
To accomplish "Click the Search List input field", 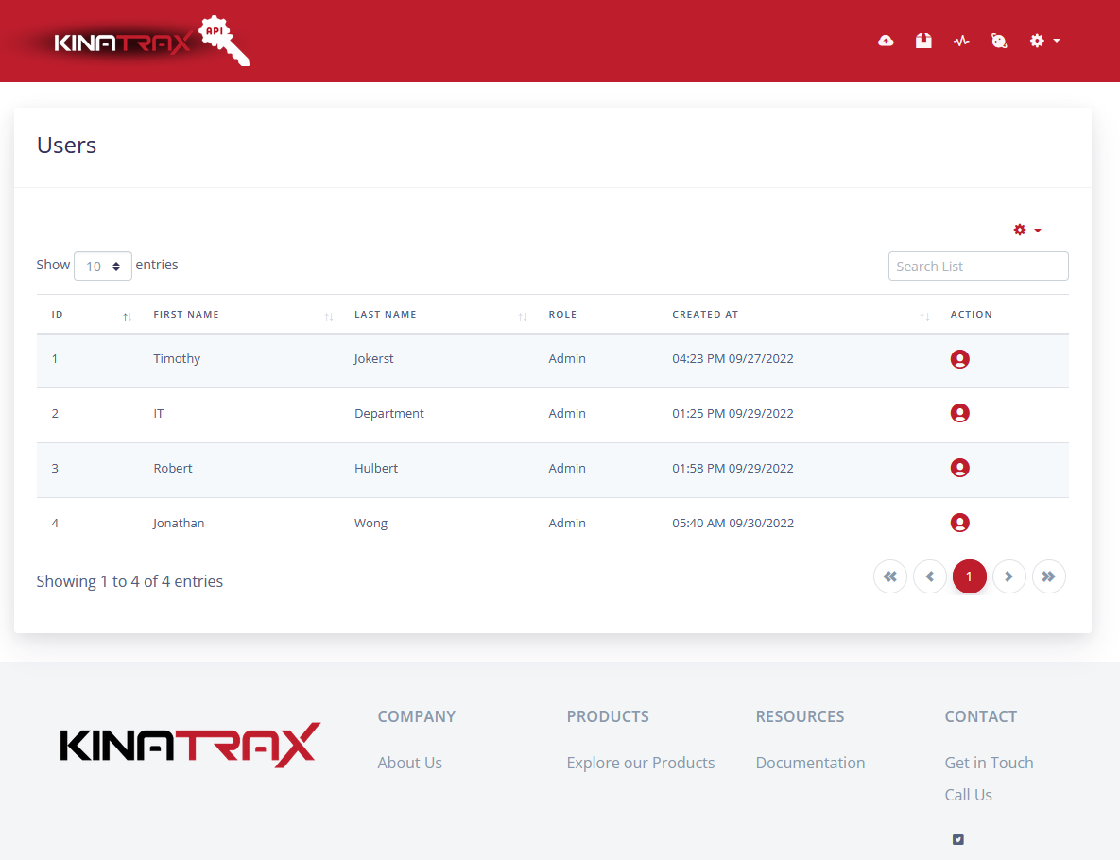I will [x=978, y=267].
